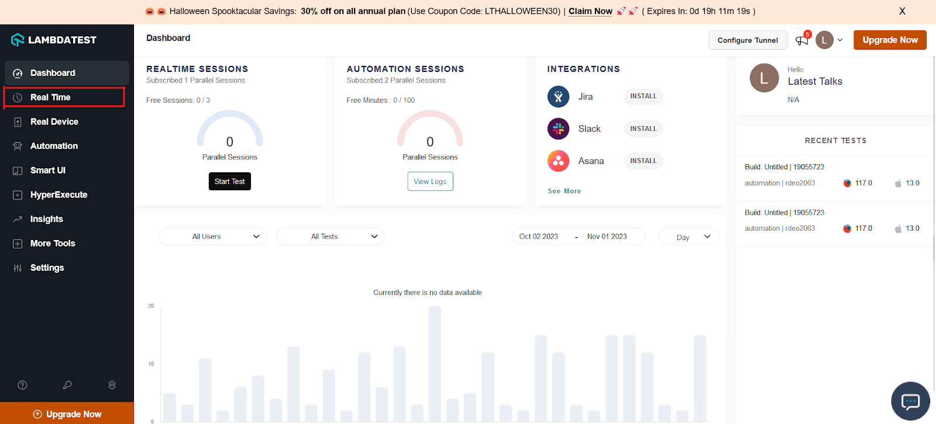Click the key icon at sidebar bottom

(67, 385)
